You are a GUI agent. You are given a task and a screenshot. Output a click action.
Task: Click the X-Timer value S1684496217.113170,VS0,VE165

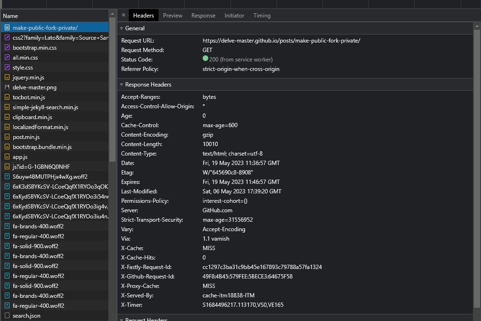(243, 305)
